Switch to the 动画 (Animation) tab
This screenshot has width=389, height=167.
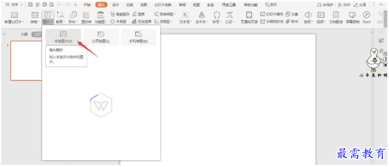(144, 5)
